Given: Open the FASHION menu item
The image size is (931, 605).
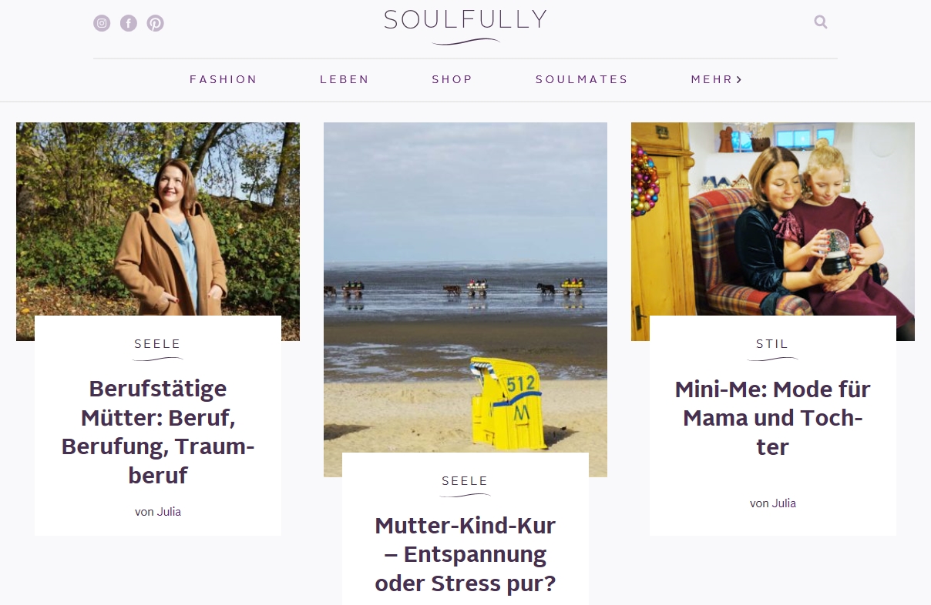Looking at the screenshot, I should click(224, 79).
